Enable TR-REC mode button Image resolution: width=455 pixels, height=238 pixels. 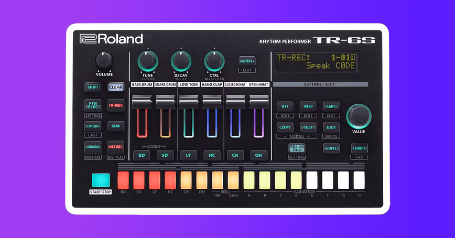116,105
